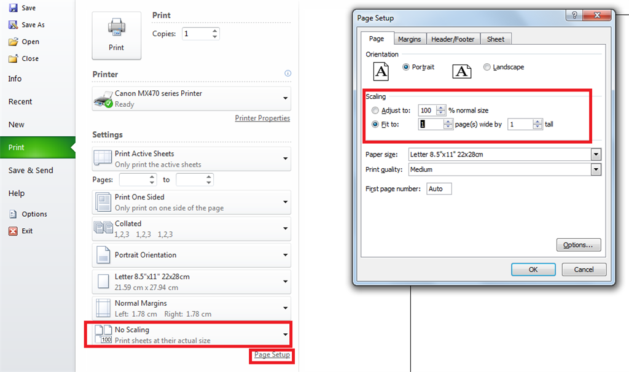Screen dimensions: 629x372
Task: Click the First page number field
Action: (439, 188)
